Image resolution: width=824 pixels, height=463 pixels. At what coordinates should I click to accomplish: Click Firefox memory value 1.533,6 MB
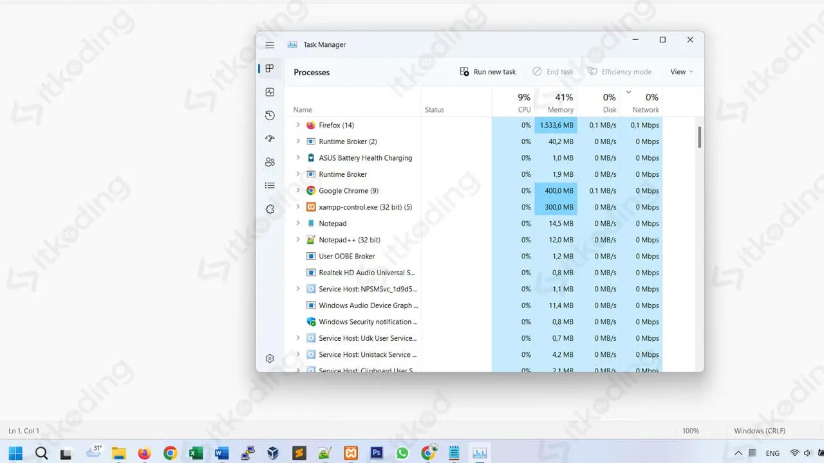coord(556,125)
